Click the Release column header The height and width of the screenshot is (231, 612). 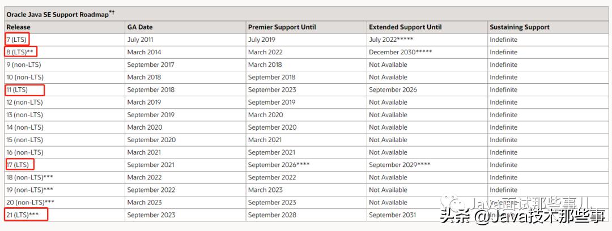coord(19,27)
